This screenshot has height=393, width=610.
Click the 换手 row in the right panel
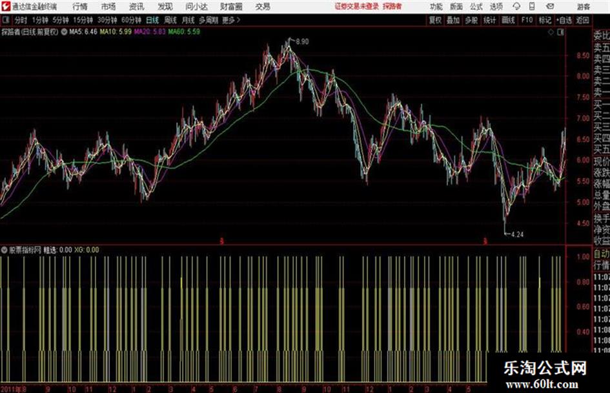point(602,218)
